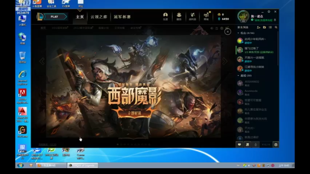Open the notification bell beside status

[x=275, y=20]
